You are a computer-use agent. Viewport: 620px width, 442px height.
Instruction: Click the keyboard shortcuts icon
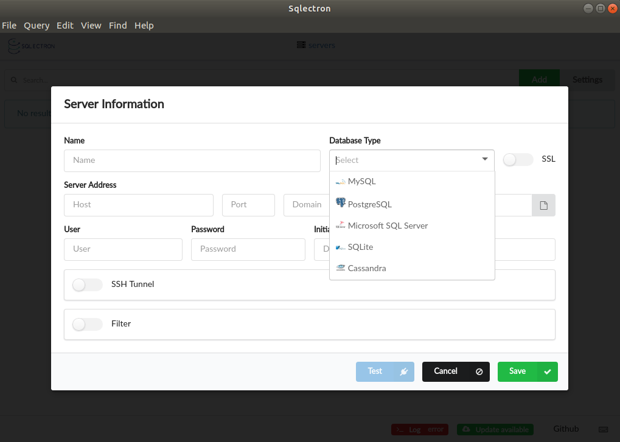[x=604, y=429]
